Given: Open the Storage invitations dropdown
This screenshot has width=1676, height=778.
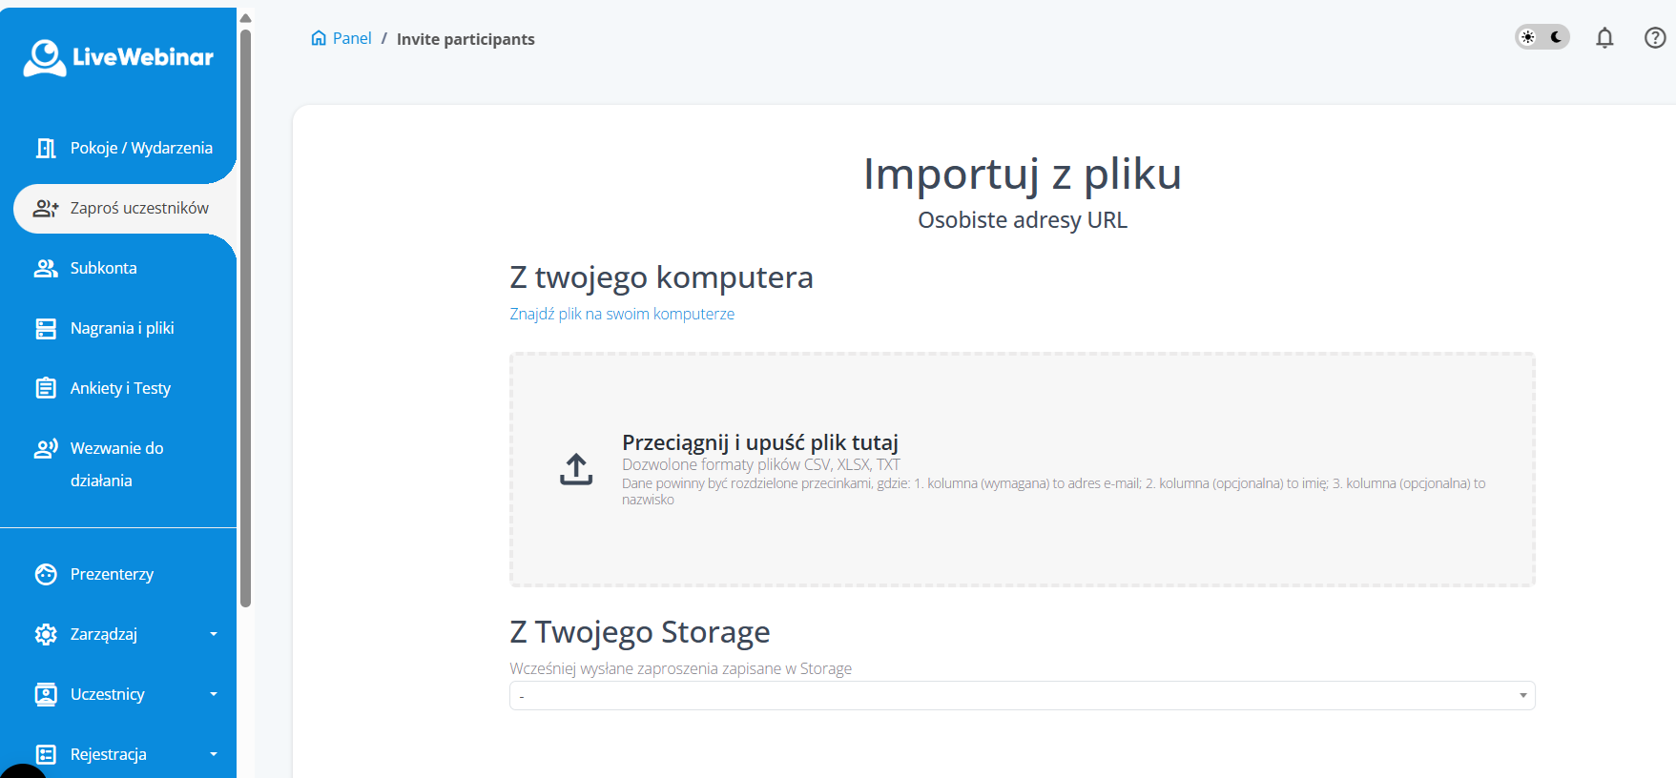Looking at the screenshot, I should pyautogui.click(x=1022, y=696).
